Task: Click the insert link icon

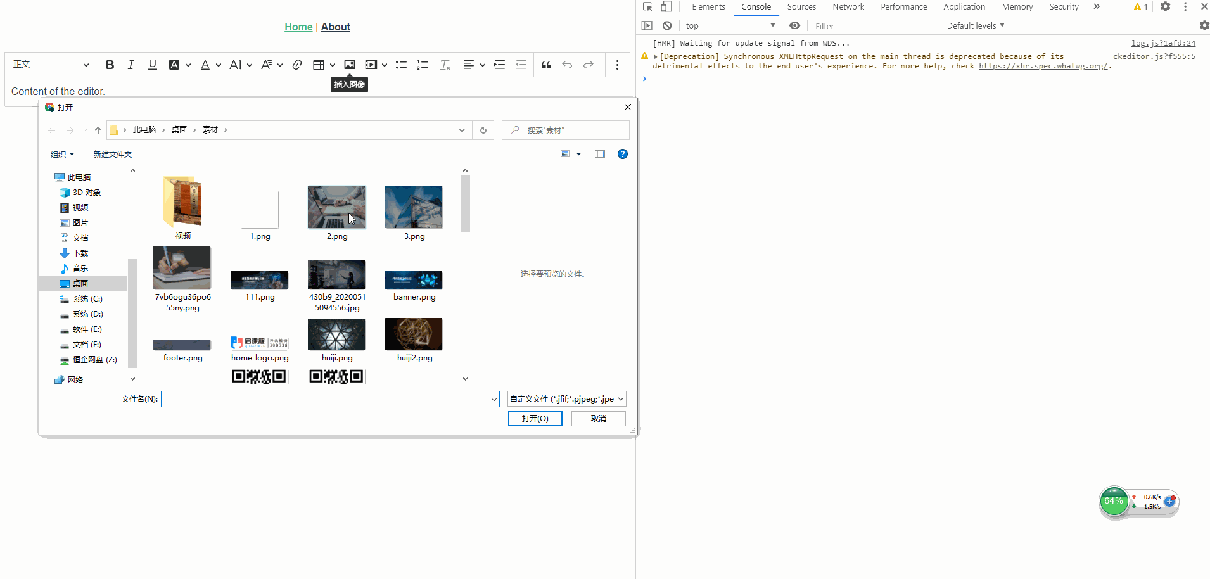Action: 297,65
